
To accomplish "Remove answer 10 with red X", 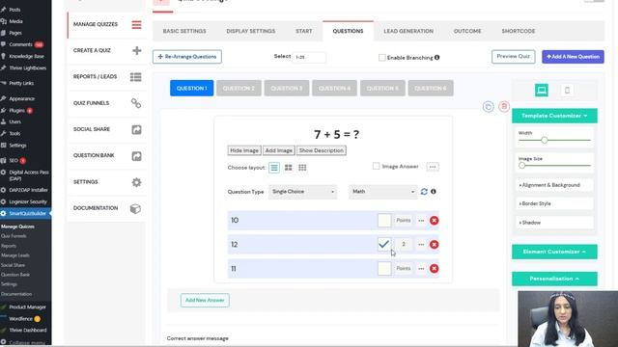I will click(x=434, y=221).
